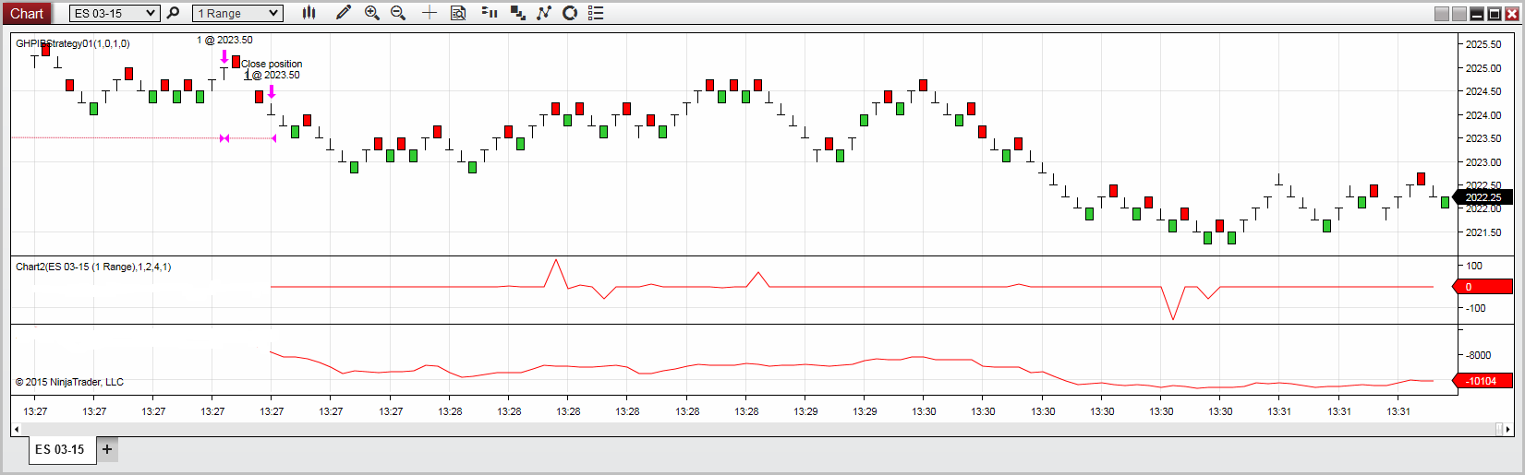
Task: Click the chart's horizontal scrollbar track
Action: click(757, 429)
